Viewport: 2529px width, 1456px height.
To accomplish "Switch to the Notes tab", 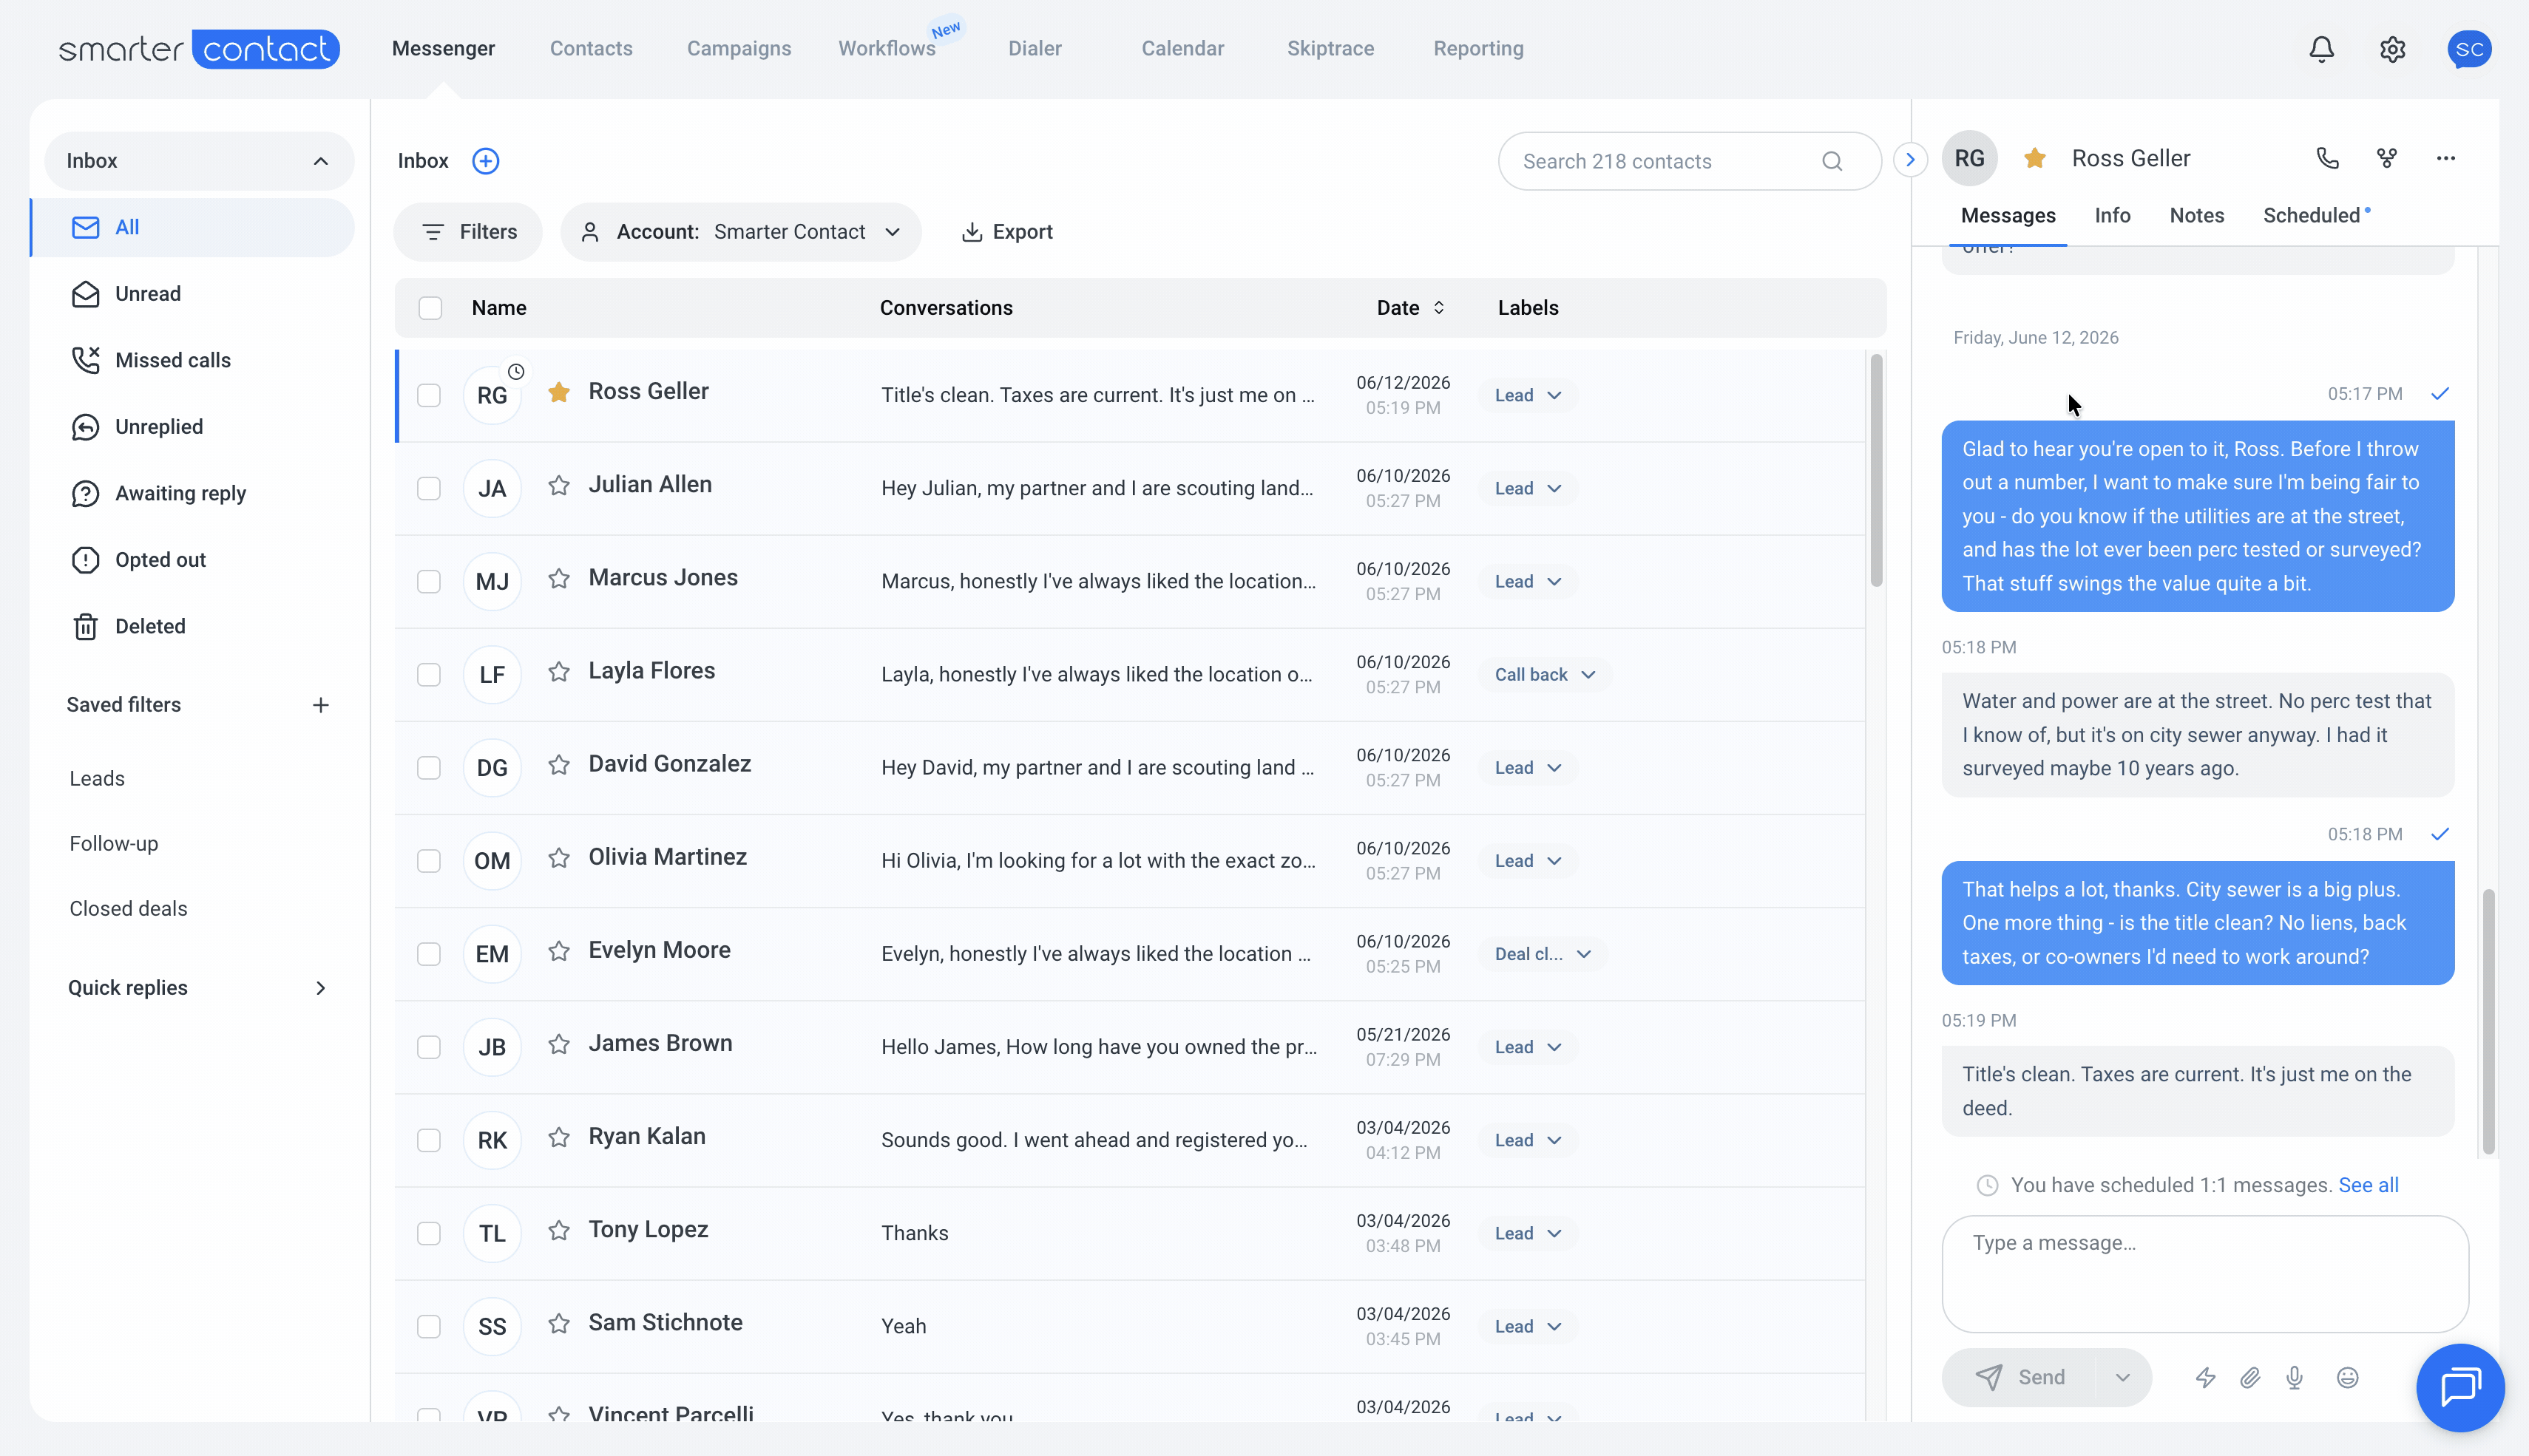I will coord(2196,215).
